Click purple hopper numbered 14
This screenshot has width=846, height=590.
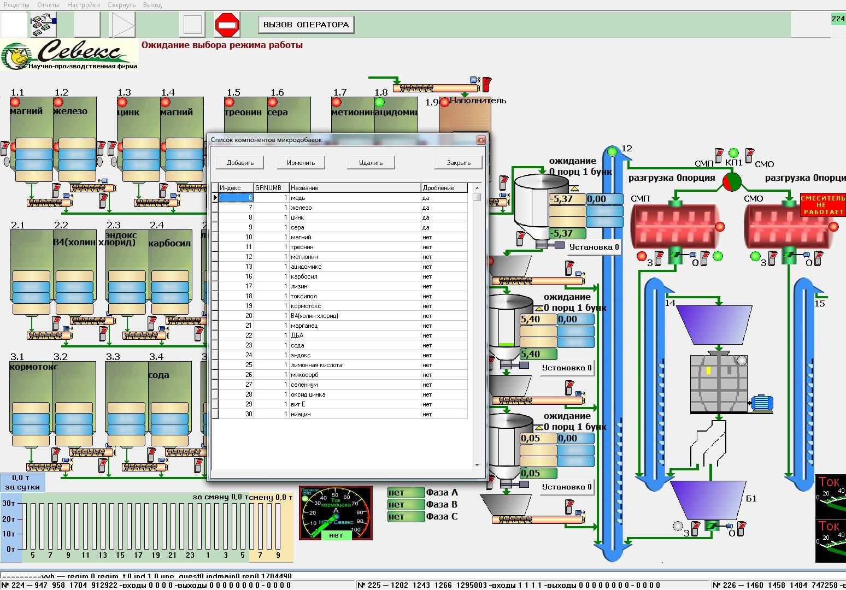pyautogui.click(x=714, y=324)
